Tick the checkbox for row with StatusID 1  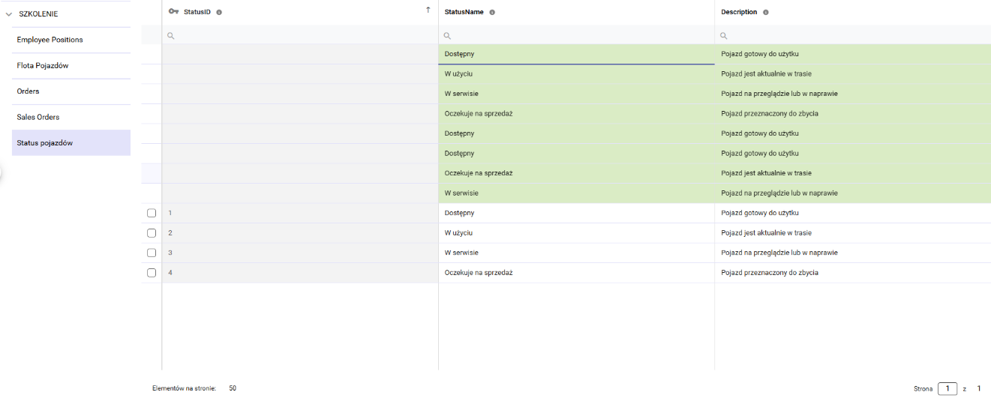click(x=152, y=213)
